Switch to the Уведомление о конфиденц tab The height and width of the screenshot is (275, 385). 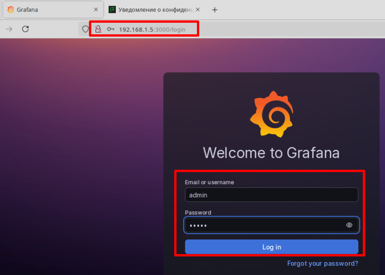153,10
